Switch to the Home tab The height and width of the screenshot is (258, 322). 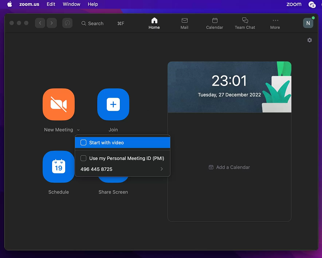click(x=154, y=24)
